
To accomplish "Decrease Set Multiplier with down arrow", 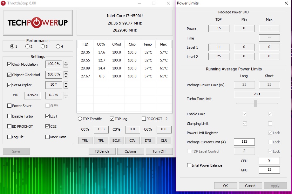I will 66,87.
